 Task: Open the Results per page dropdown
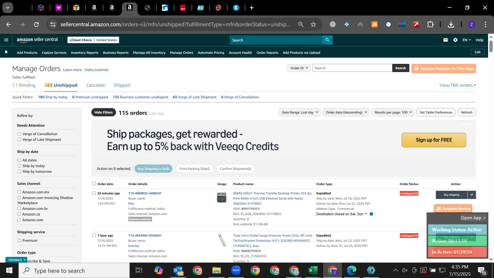(x=393, y=112)
